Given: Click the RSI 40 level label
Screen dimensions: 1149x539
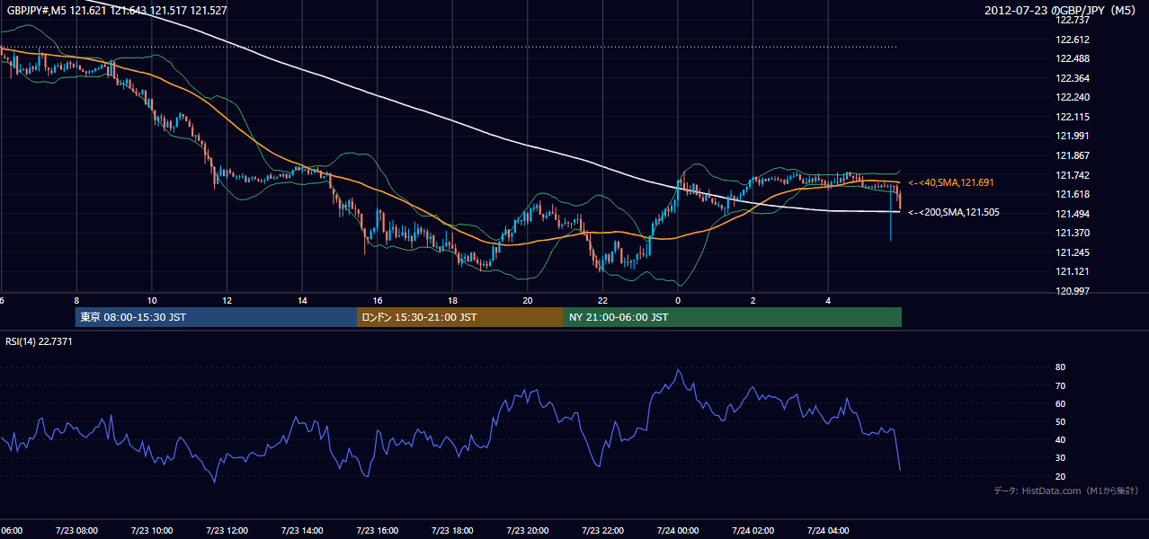Looking at the screenshot, I should (1060, 439).
